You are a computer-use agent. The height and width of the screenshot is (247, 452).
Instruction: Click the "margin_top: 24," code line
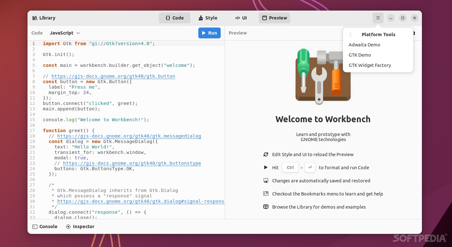click(x=70, y=92)
